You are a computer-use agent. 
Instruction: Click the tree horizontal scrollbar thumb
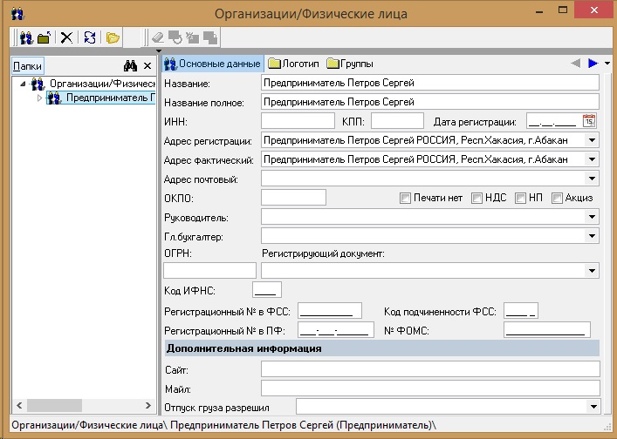tap(54, 405)
